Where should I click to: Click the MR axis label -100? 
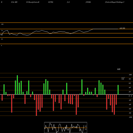(x=130, y=117)
